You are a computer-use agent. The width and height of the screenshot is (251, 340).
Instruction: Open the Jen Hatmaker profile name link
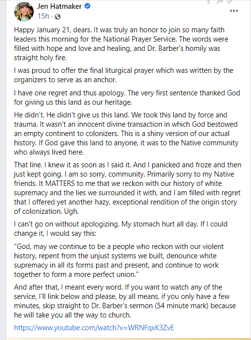(x=59, y=6)
